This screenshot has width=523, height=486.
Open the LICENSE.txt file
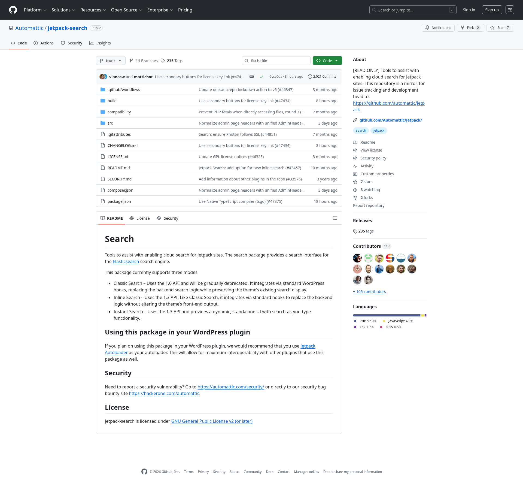click(118, 156)
